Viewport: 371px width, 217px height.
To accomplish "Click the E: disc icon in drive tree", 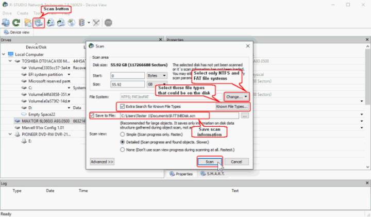I will [24, 141].
